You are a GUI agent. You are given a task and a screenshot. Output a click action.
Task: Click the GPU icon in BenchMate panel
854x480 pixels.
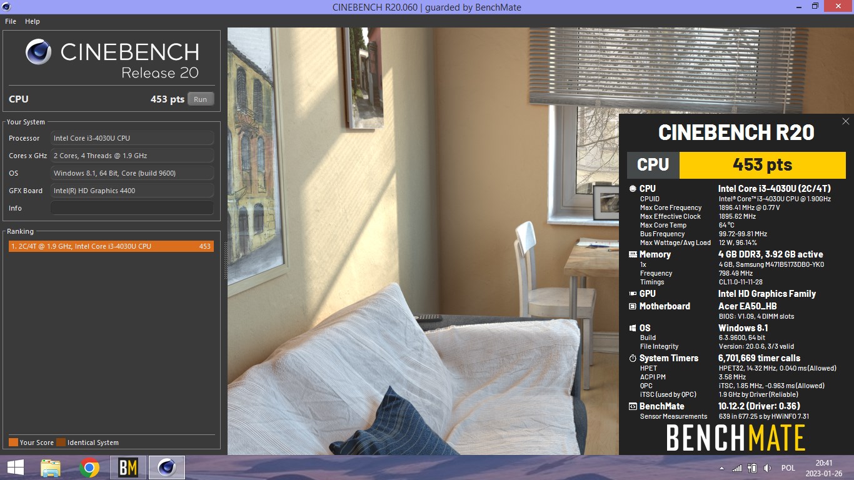(633, 294)
